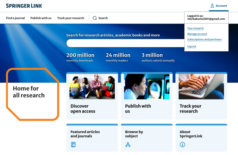Screen dimensions: 238x155
Task: Open the Manage account link
Action: (x=197, y=34)
